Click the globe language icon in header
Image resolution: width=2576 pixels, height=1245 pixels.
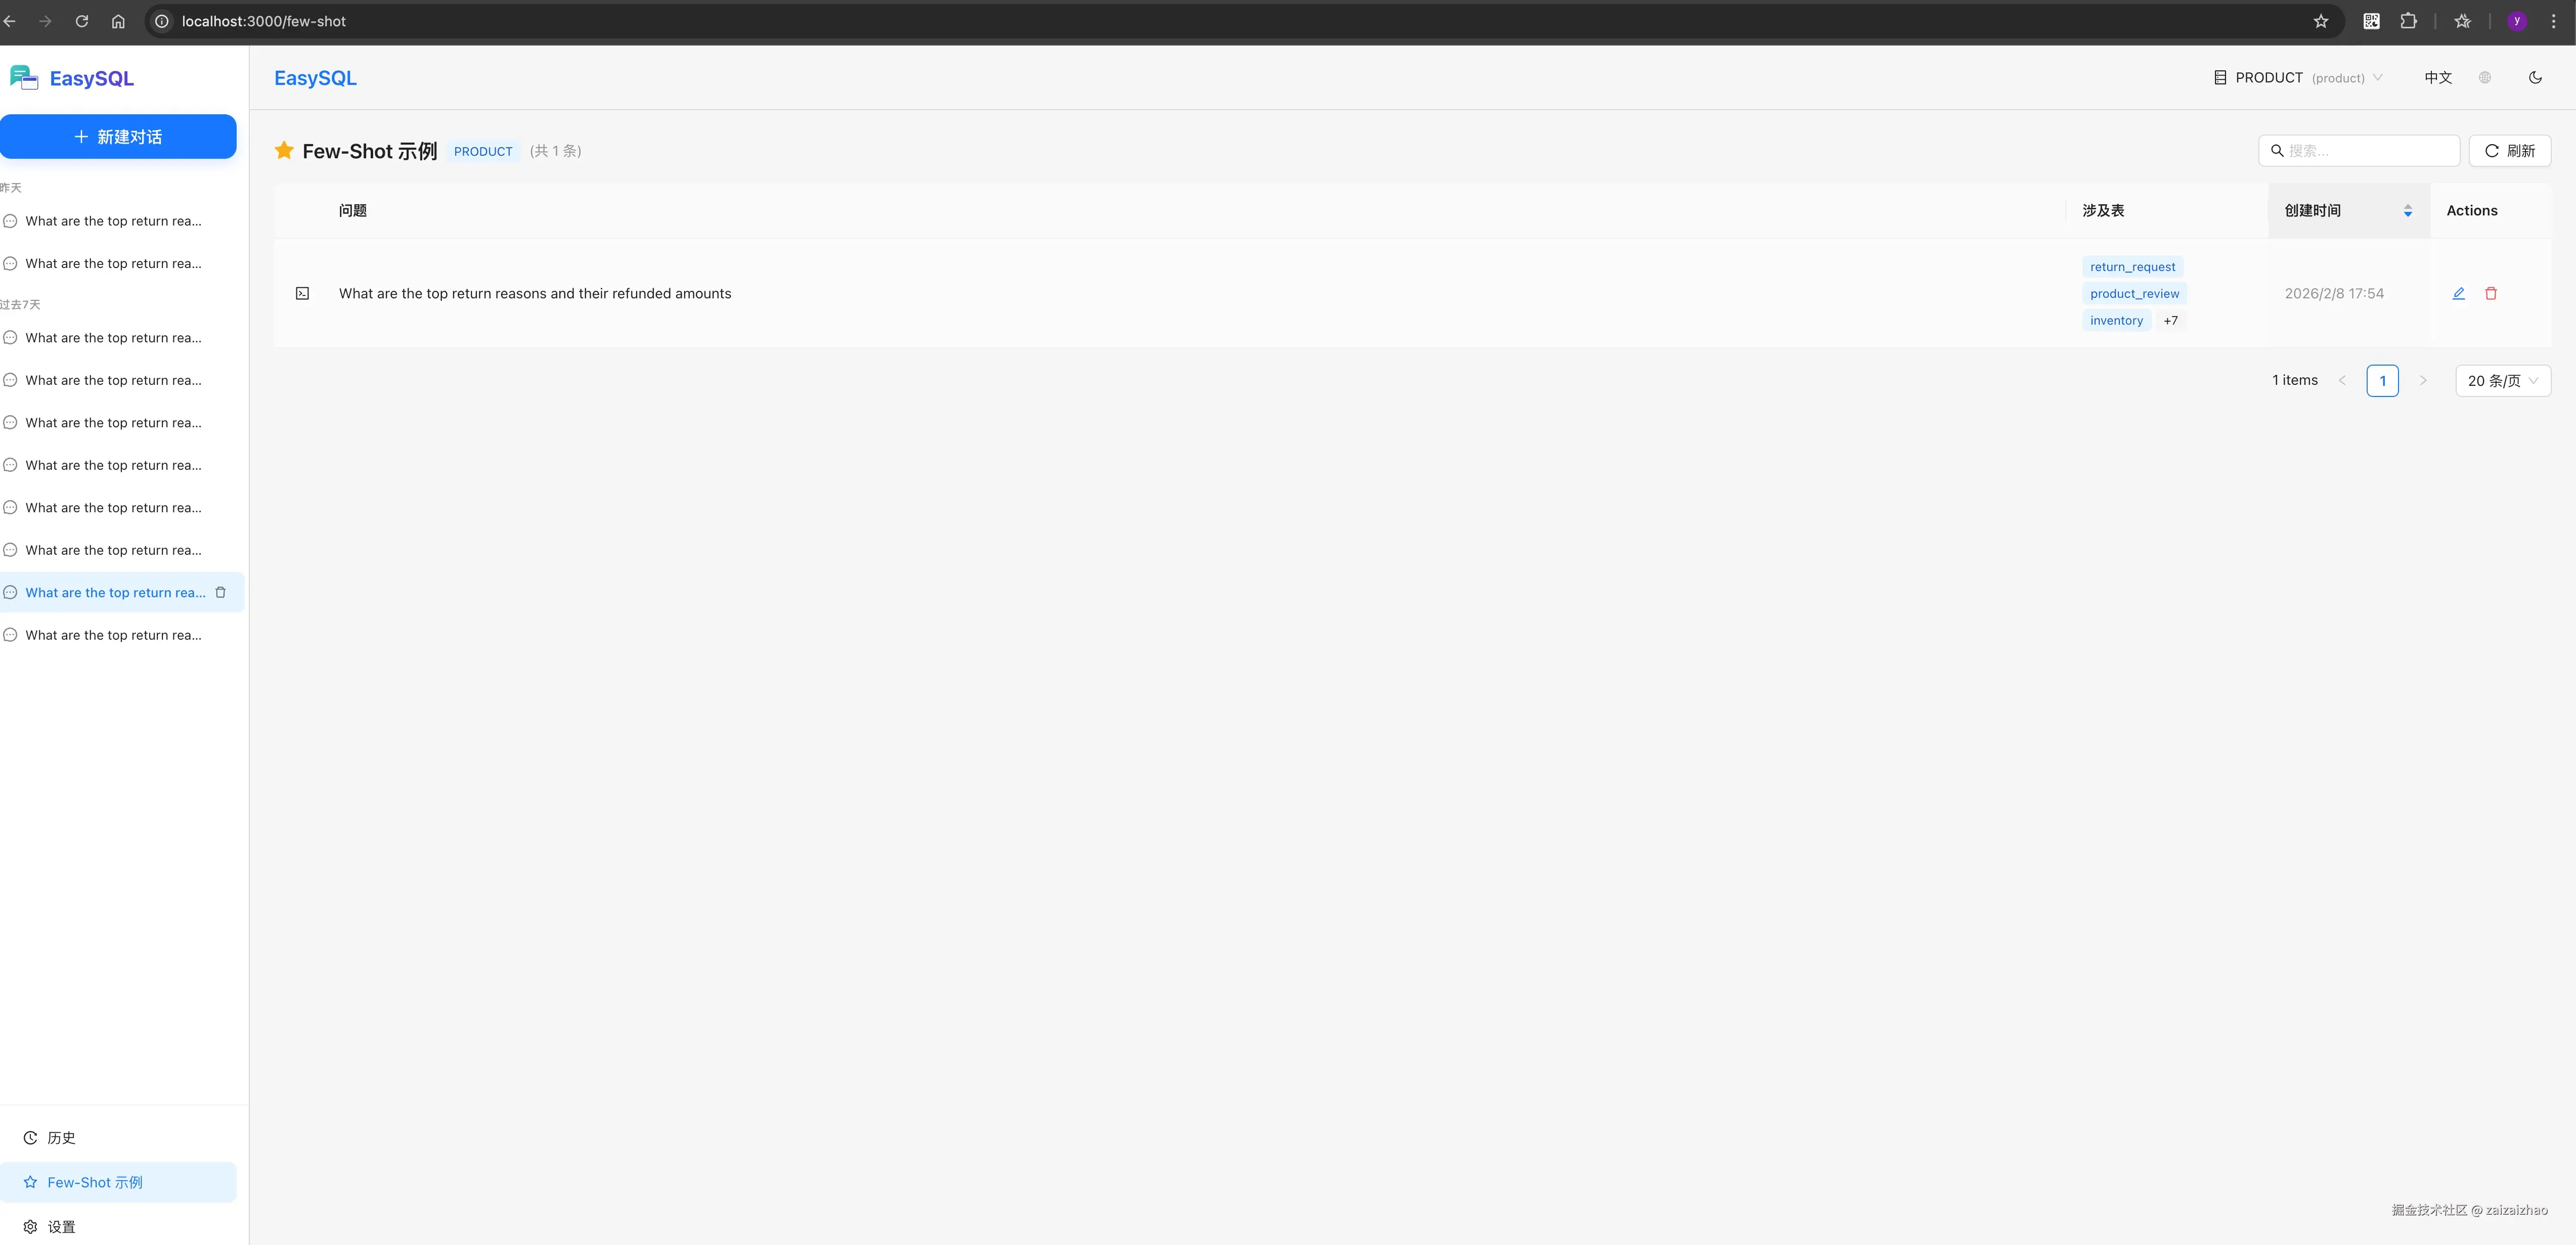pyautogui.click(x=2485, y=78)
